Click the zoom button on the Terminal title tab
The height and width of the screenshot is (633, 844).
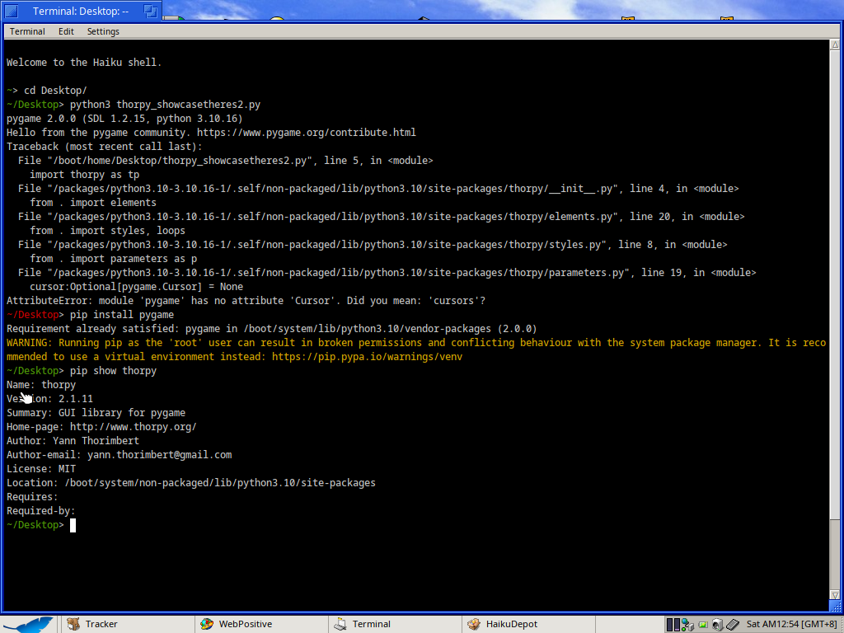pos(150,12)
